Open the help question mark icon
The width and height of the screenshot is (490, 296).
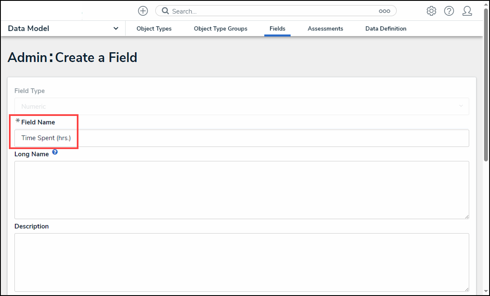coord(449,11)
